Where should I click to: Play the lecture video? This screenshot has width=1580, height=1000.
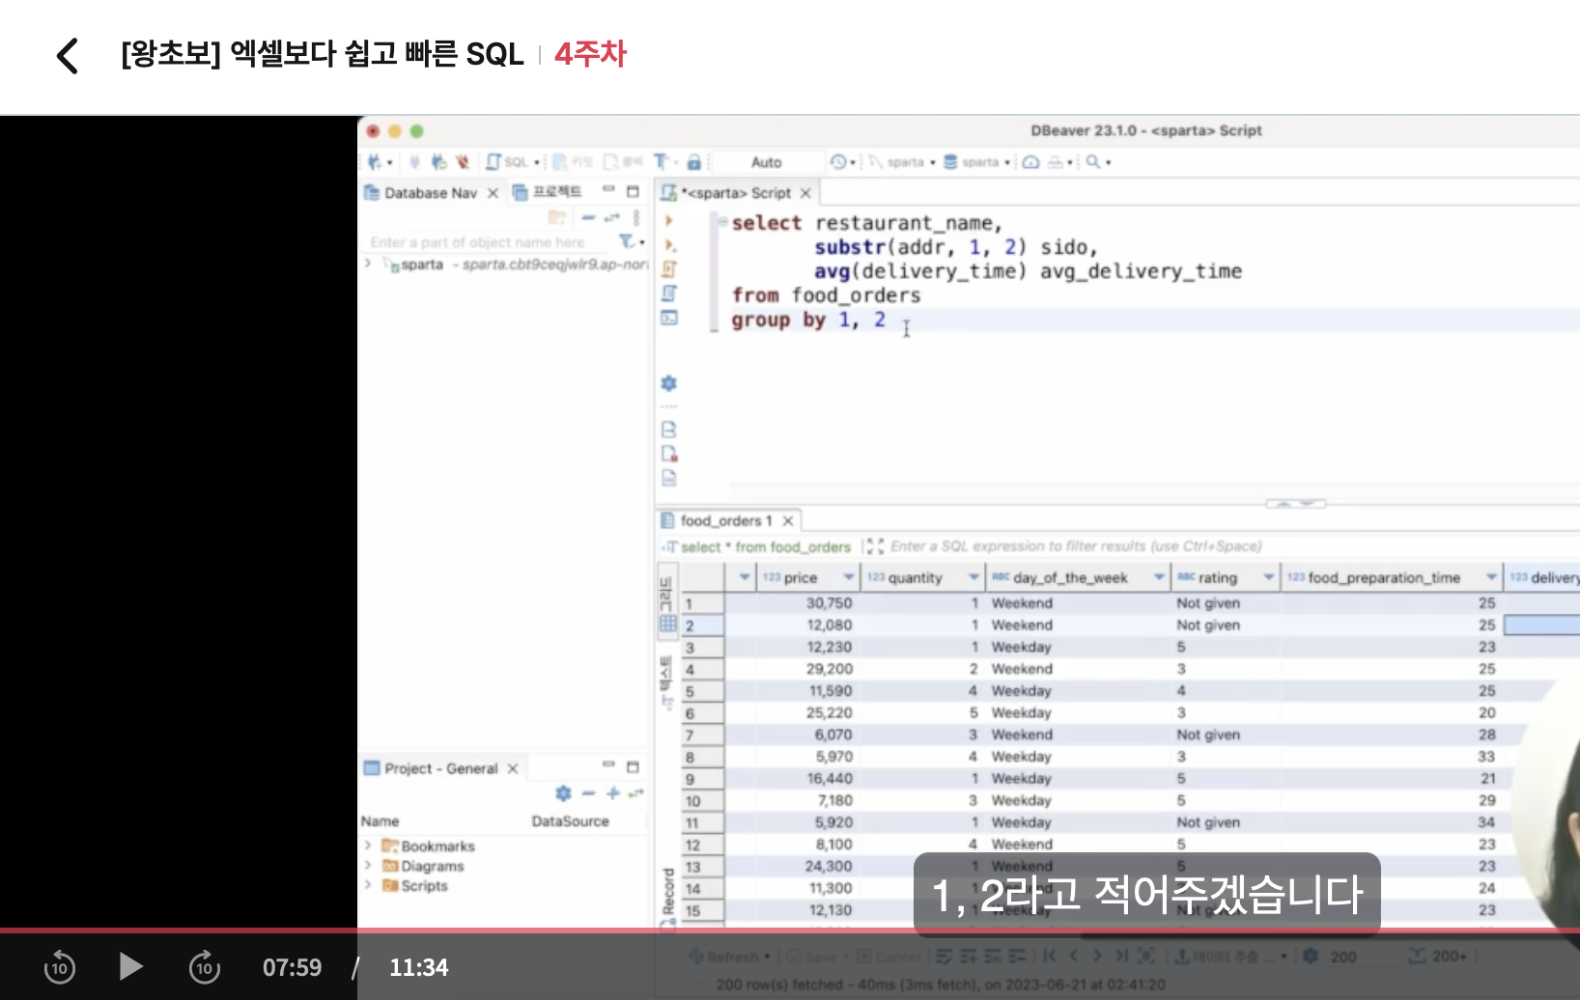[x=130, y=966]
